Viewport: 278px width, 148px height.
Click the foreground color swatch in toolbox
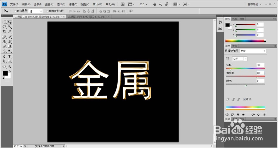click(5, 73)
